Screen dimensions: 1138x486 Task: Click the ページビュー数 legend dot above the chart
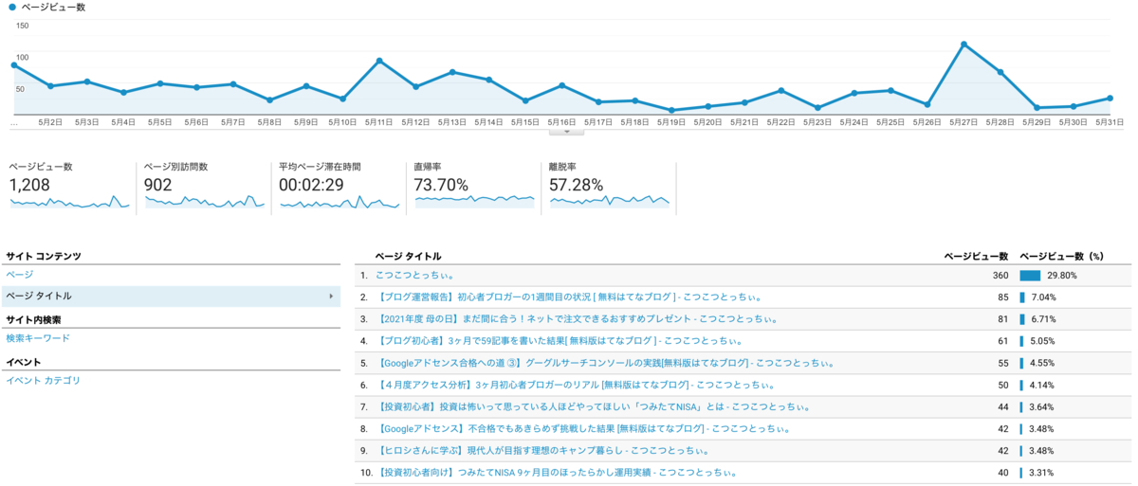click(x=11, y=7)
